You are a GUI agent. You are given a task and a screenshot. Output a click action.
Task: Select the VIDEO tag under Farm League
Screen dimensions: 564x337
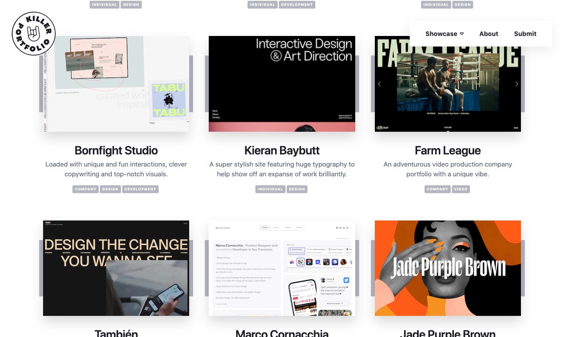(461, 189)
